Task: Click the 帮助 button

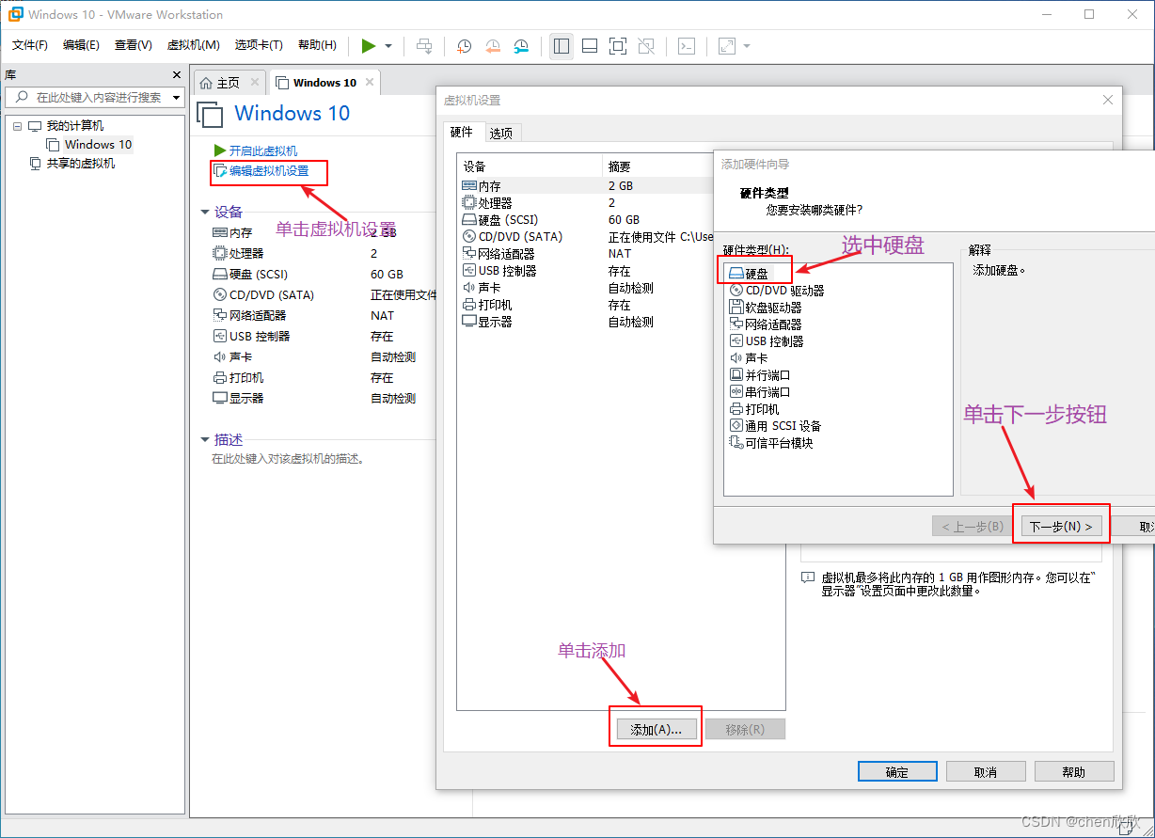Action: click(x=1074, y=772)
